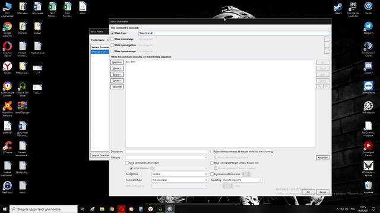Screen dimensions: 380x213
Task: Open File Explorer from the taskbar
Action: tap(102, 209)
